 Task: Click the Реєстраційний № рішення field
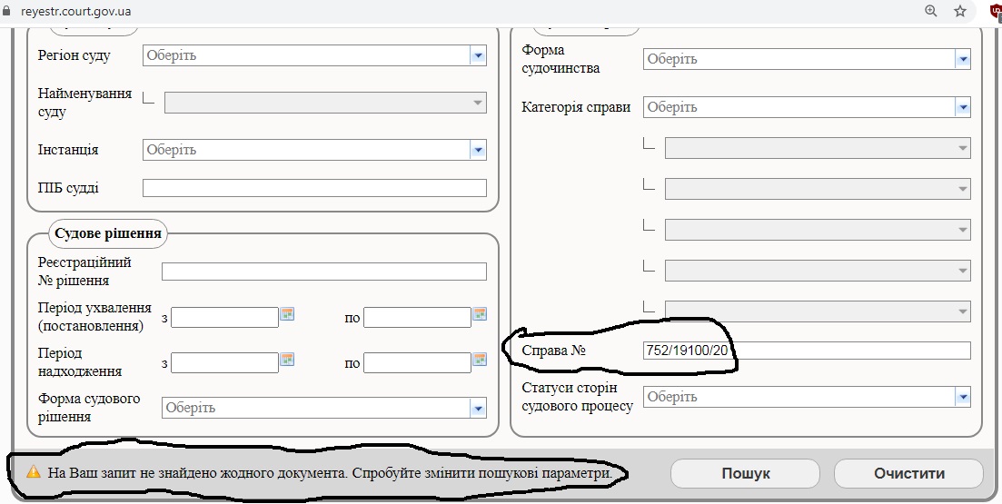[323, 272]
